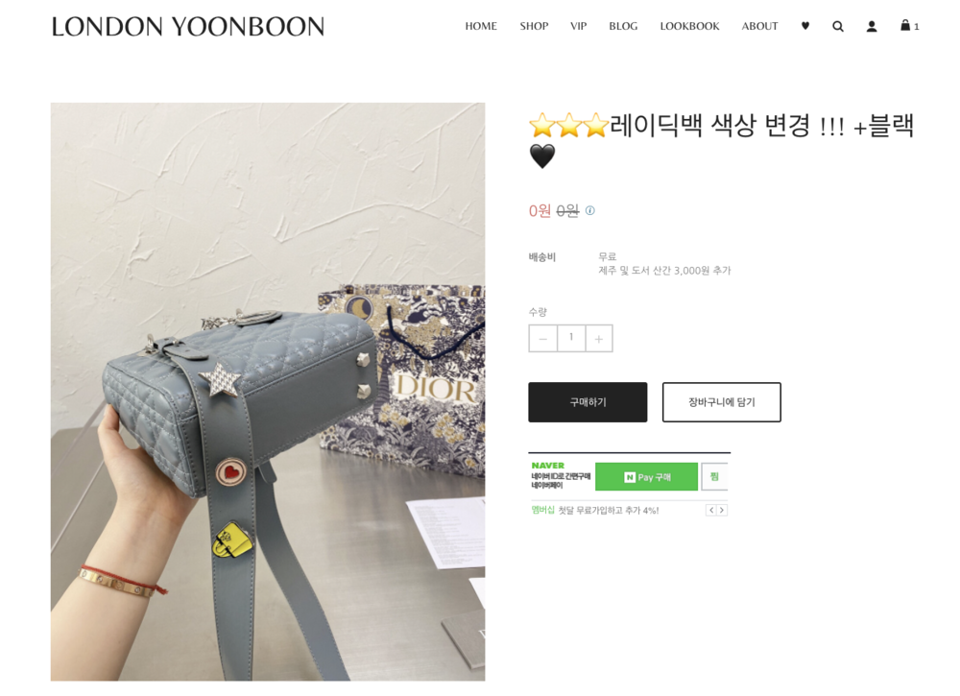The image size is (960, 696).
Task: Go to the HOME menu item
Action: [x=481, y=26]
